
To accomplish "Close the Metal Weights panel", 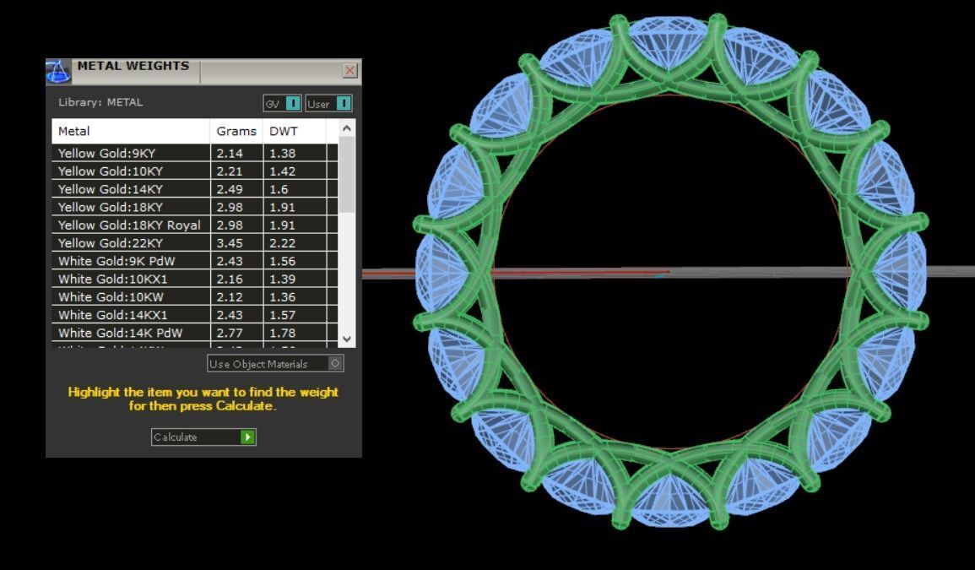I will tap(350, 70).
